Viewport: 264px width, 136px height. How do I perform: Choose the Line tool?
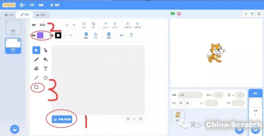[x=37, y=78]
